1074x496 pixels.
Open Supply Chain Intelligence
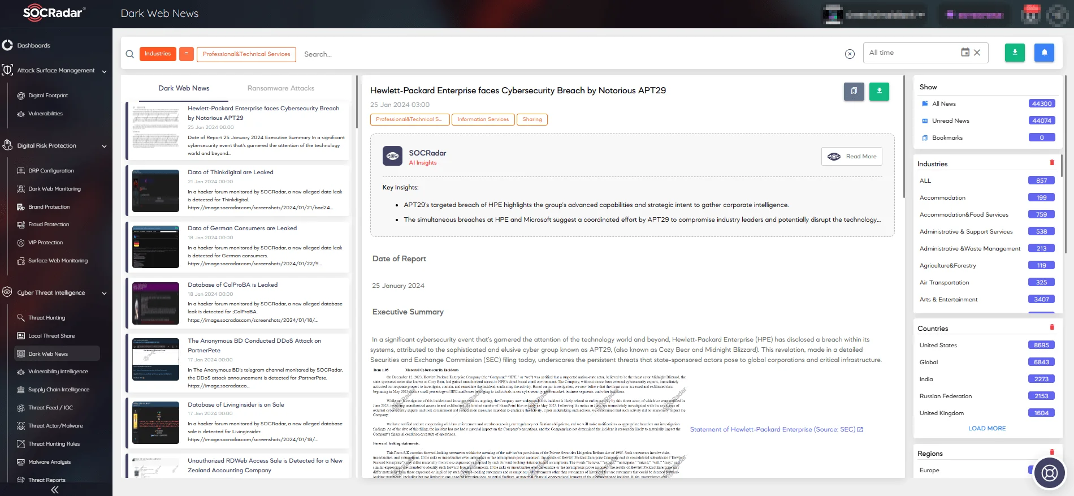[59, 390]
